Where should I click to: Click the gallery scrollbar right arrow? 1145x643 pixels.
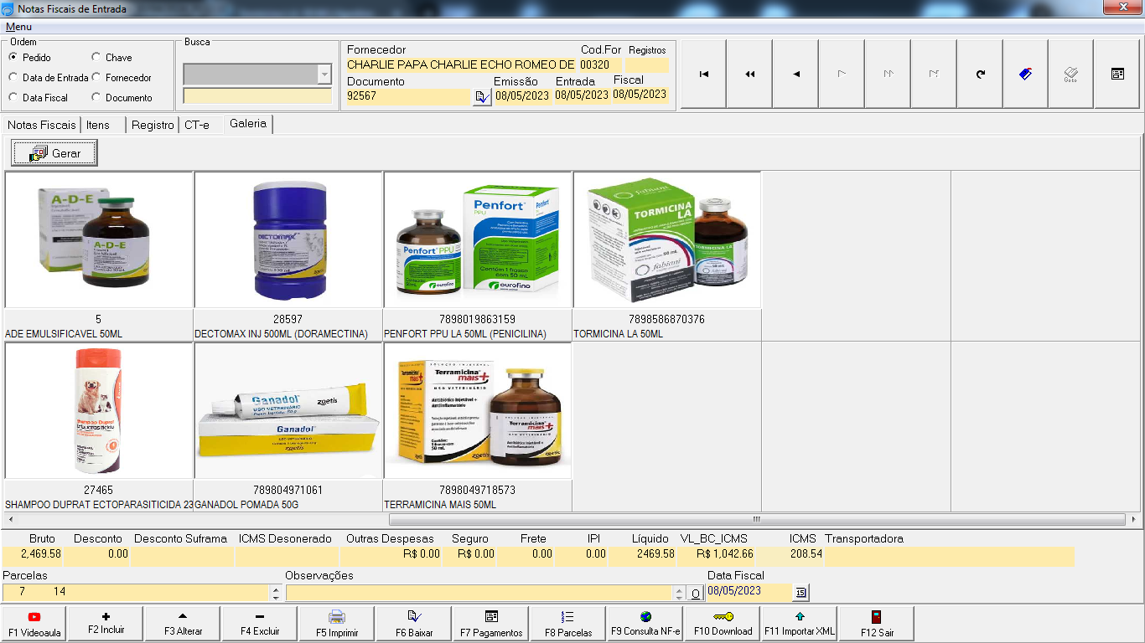click(1134, 520)
